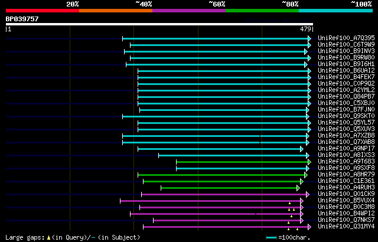Click the UniRef100_B9INV3 label
The height and width of the screenshot is (242, 378).
click(346, 51)
